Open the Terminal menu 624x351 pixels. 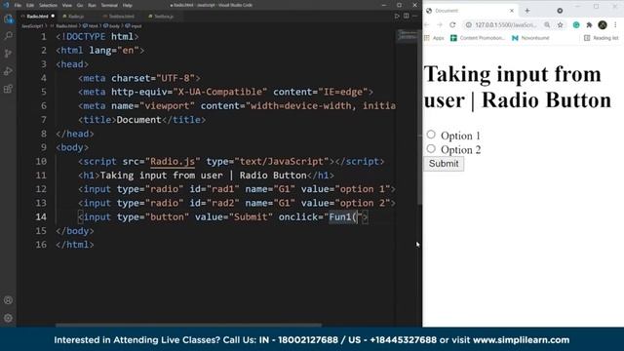point(109,5)
